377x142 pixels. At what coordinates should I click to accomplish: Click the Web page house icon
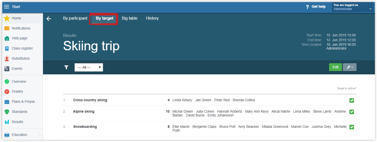[x=7, y=38]
